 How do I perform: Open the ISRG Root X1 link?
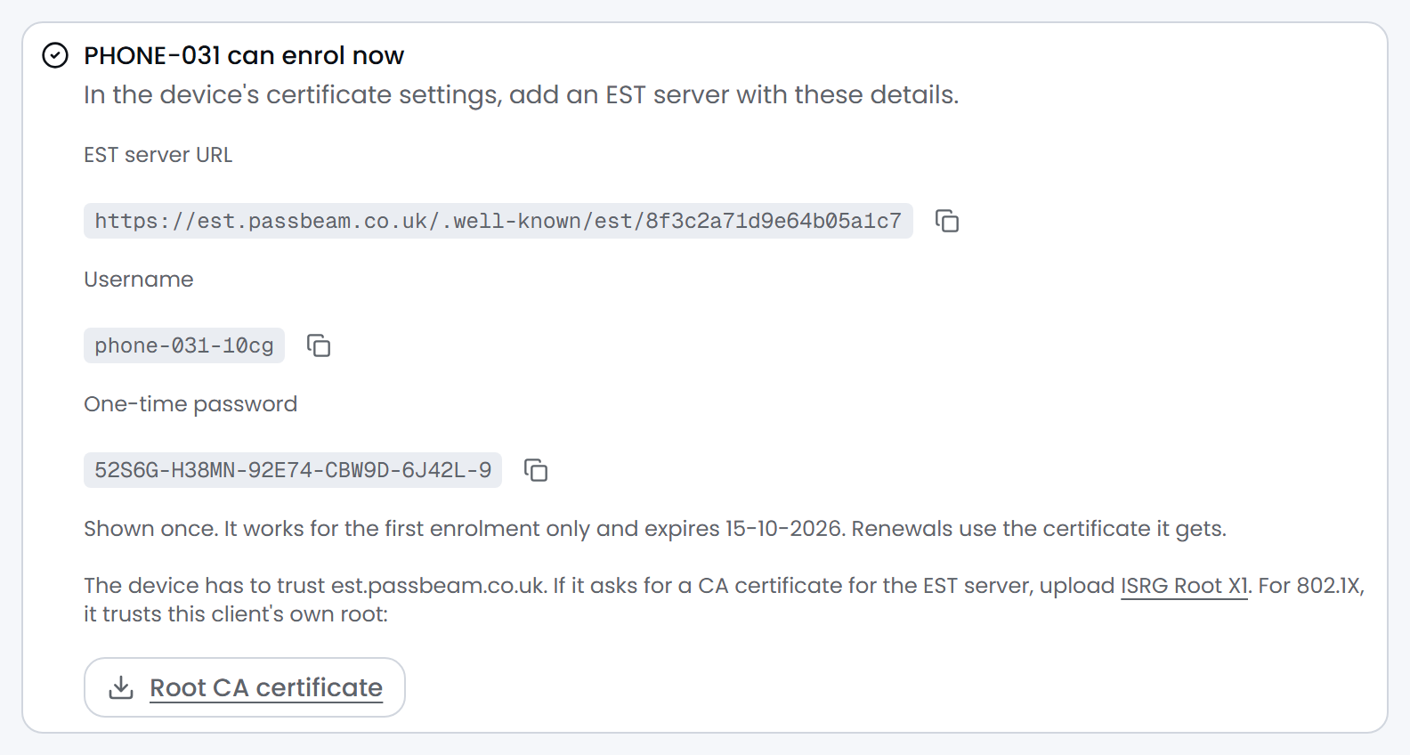point(1184,586)
